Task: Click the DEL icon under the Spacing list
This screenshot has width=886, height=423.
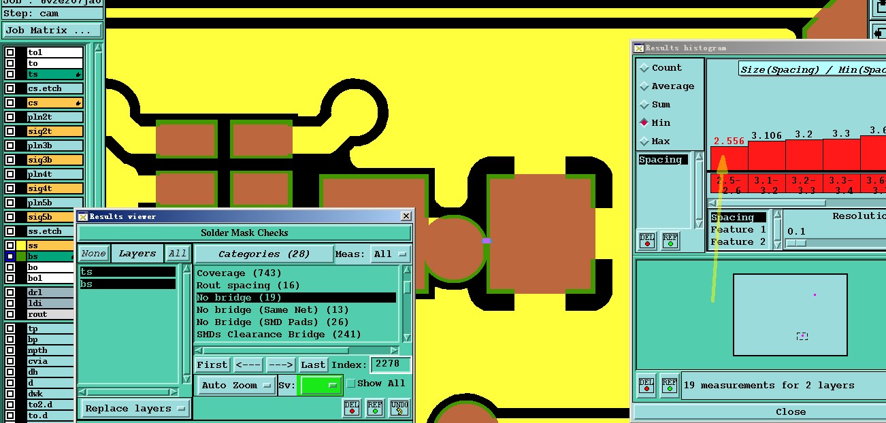Action: click(647, 241)
